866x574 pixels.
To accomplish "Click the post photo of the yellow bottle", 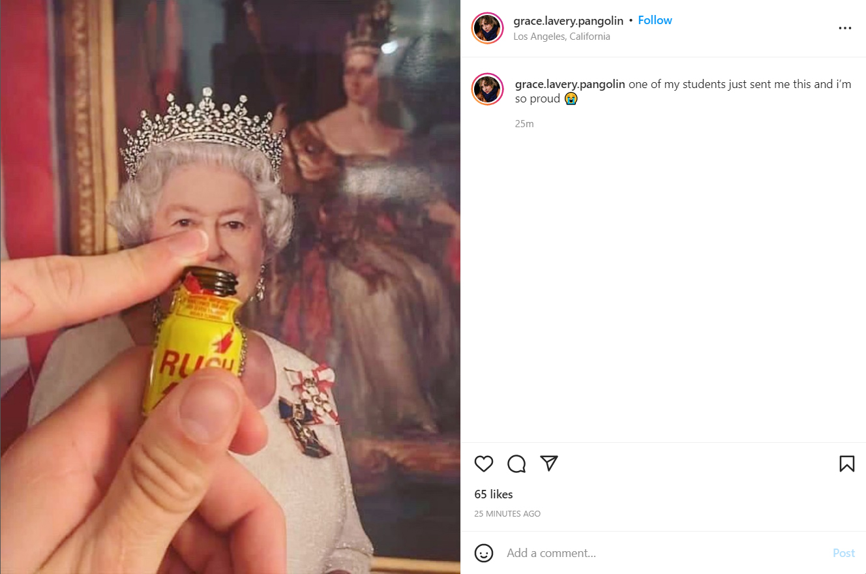I will click(230, 287).
